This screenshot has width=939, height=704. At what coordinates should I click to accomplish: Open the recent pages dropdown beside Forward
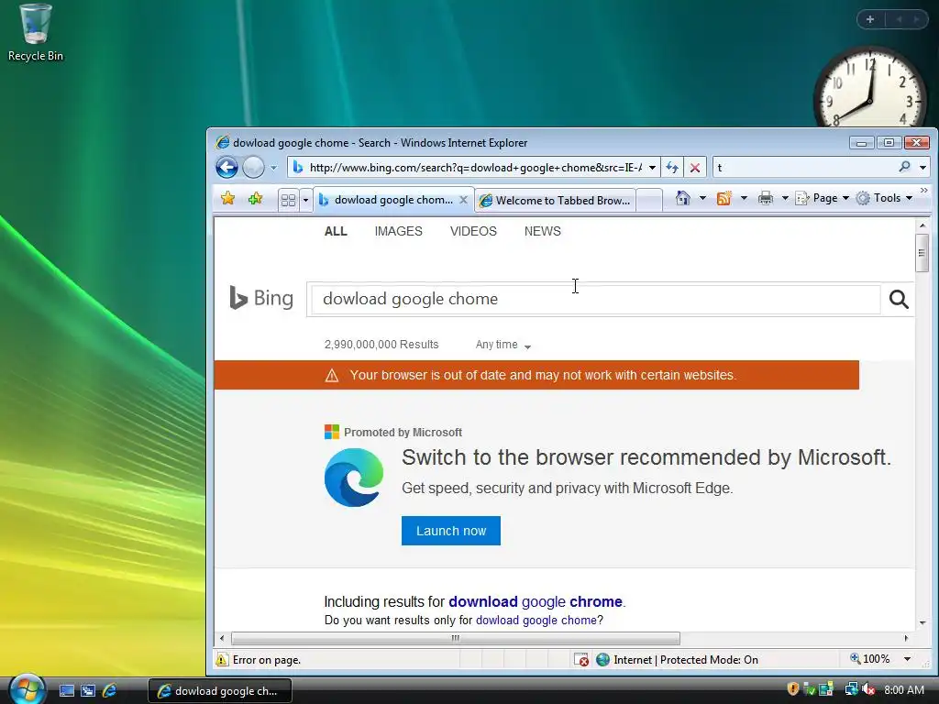(273, 168)
